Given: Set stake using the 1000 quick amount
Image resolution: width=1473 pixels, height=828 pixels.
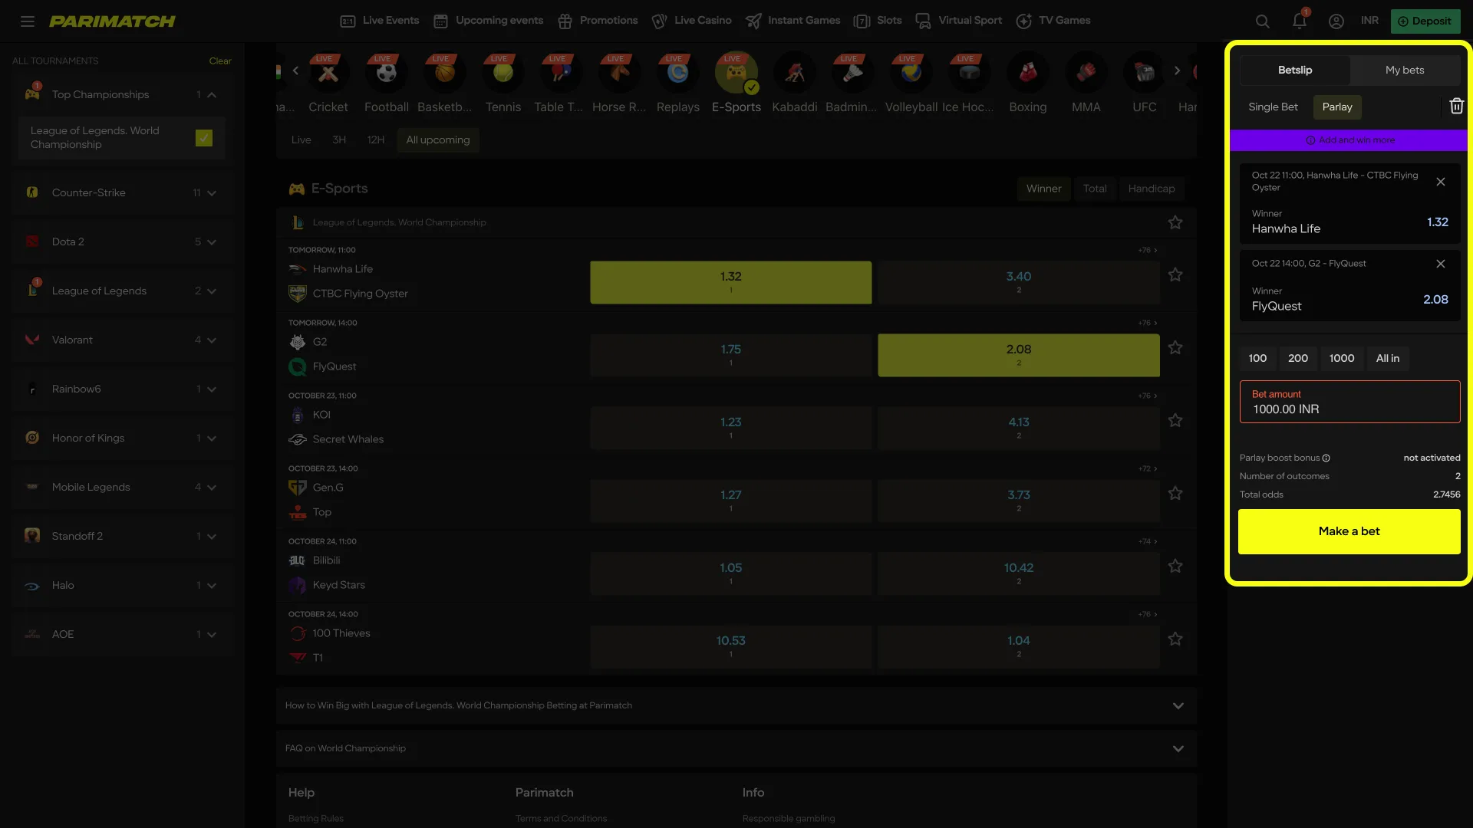Looking at the screenshot, I should coord(1342,358).
